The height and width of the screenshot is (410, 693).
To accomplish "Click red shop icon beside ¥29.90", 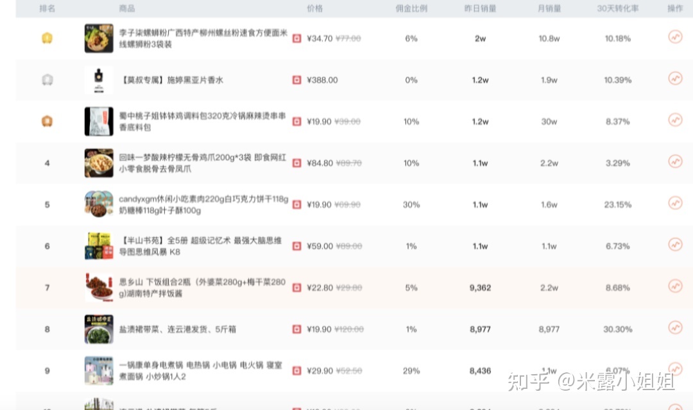I will click(297, 370).
